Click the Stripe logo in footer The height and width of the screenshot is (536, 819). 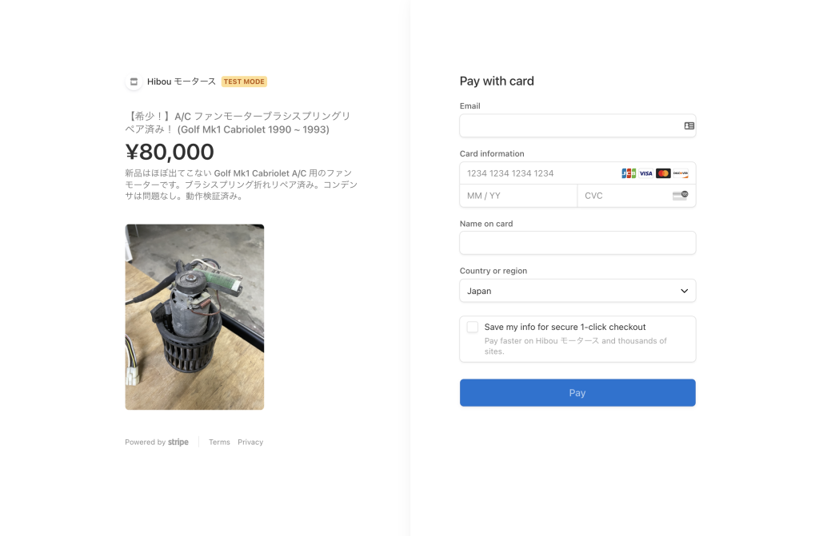178,442
